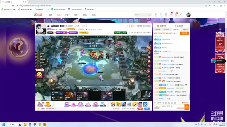Screen dimensions: 227x127
Task: Switch to the fourth rank tab 钻粉
Action: click(185, 29)
